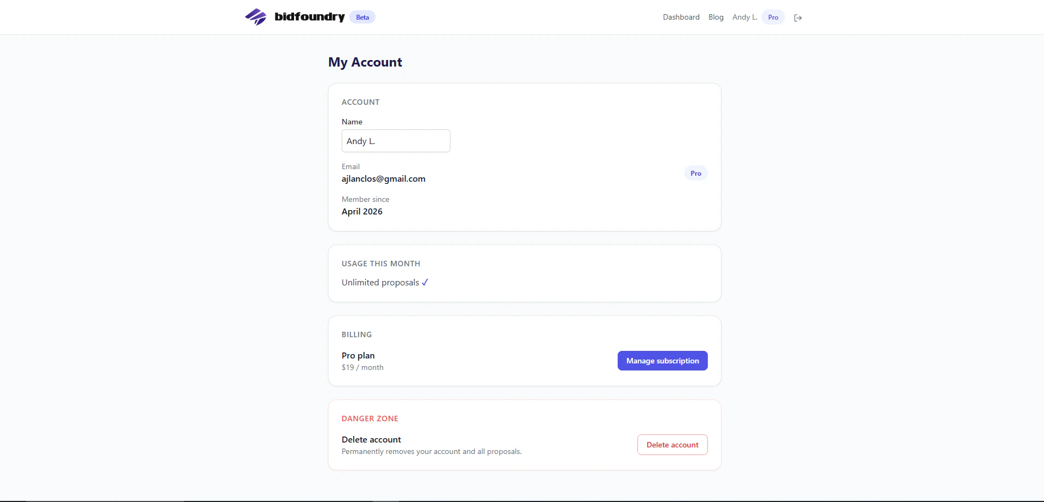Click the Unlimited proposals text
The width and height of the screenshot is (1044, 502).
pos(380,282)
